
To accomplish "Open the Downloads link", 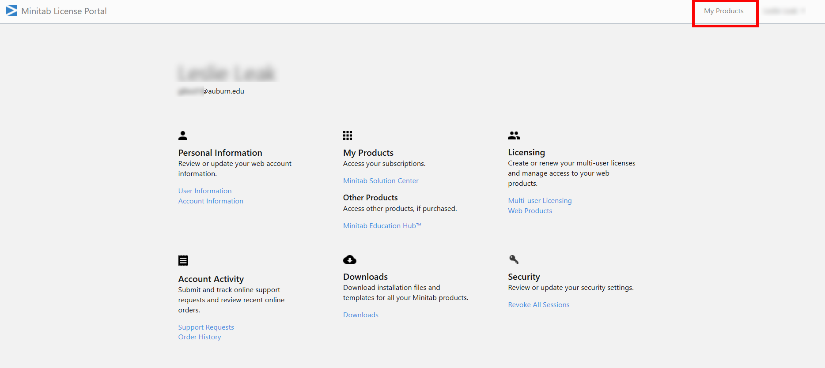I will [x=361, y=315].
